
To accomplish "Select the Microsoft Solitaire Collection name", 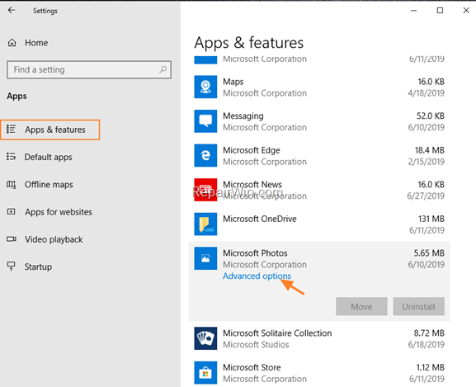I will [x=277, y=333].
